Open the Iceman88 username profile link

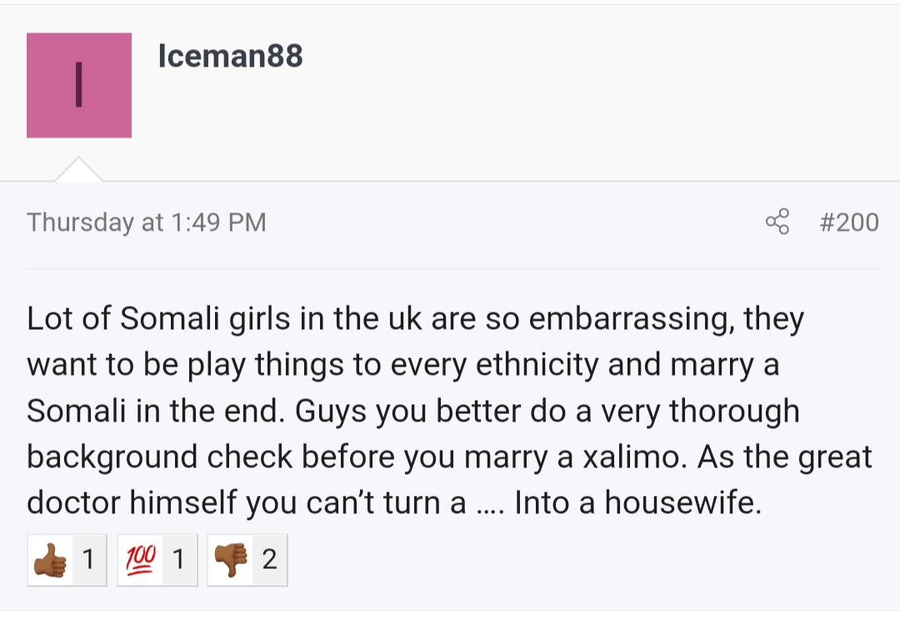pyautogui.click(x=230, y=57)
